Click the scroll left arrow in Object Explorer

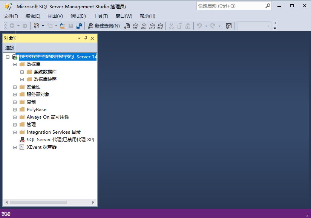pos(7,202)
